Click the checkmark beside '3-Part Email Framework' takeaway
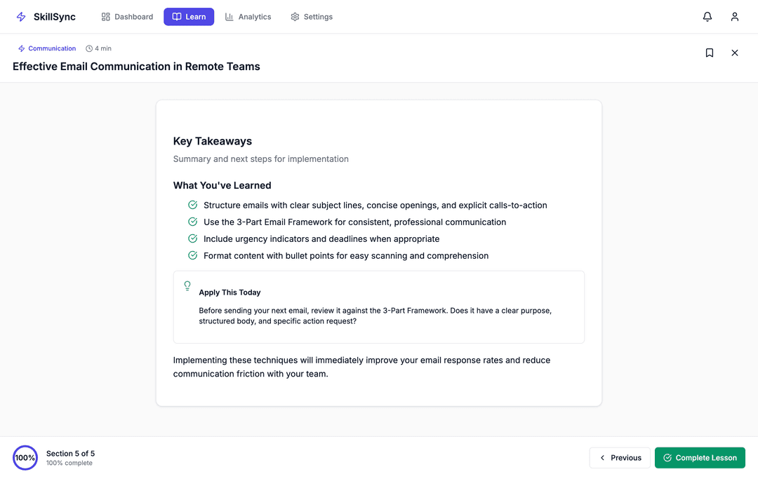The width and height of the screenshot is (758, 479). click(x=192, y=222)
